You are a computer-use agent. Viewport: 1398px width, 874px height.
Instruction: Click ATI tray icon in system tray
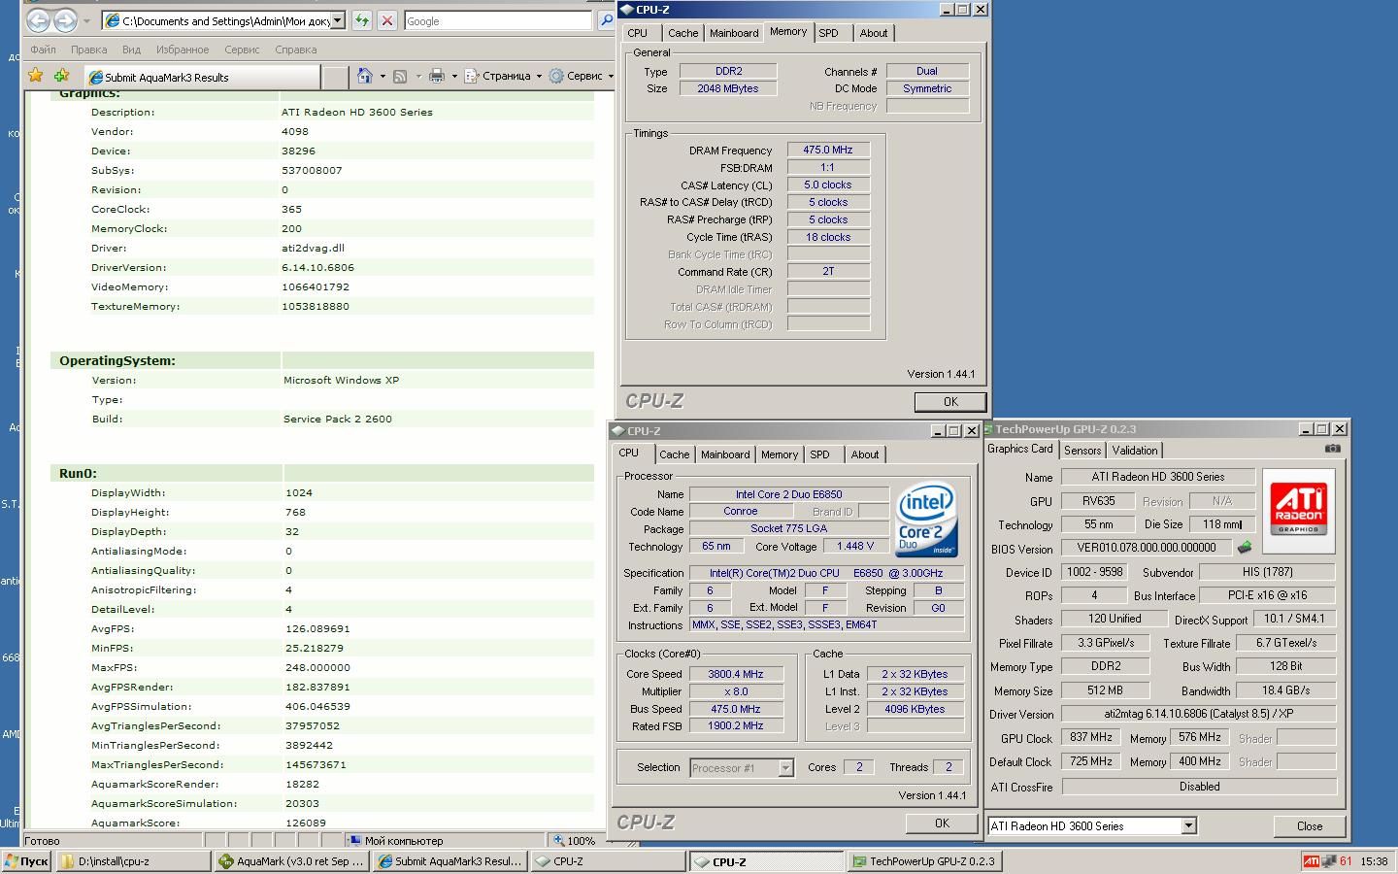1311,861
